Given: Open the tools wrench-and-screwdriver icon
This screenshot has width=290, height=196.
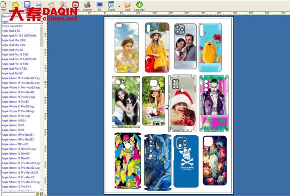Looking at the screenshot, I should pyautogui.click(x=63, y=4).
